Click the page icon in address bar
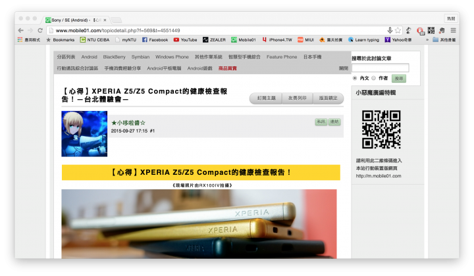The height and width of the screenshot is (276, 474). (x=51, y=30)
